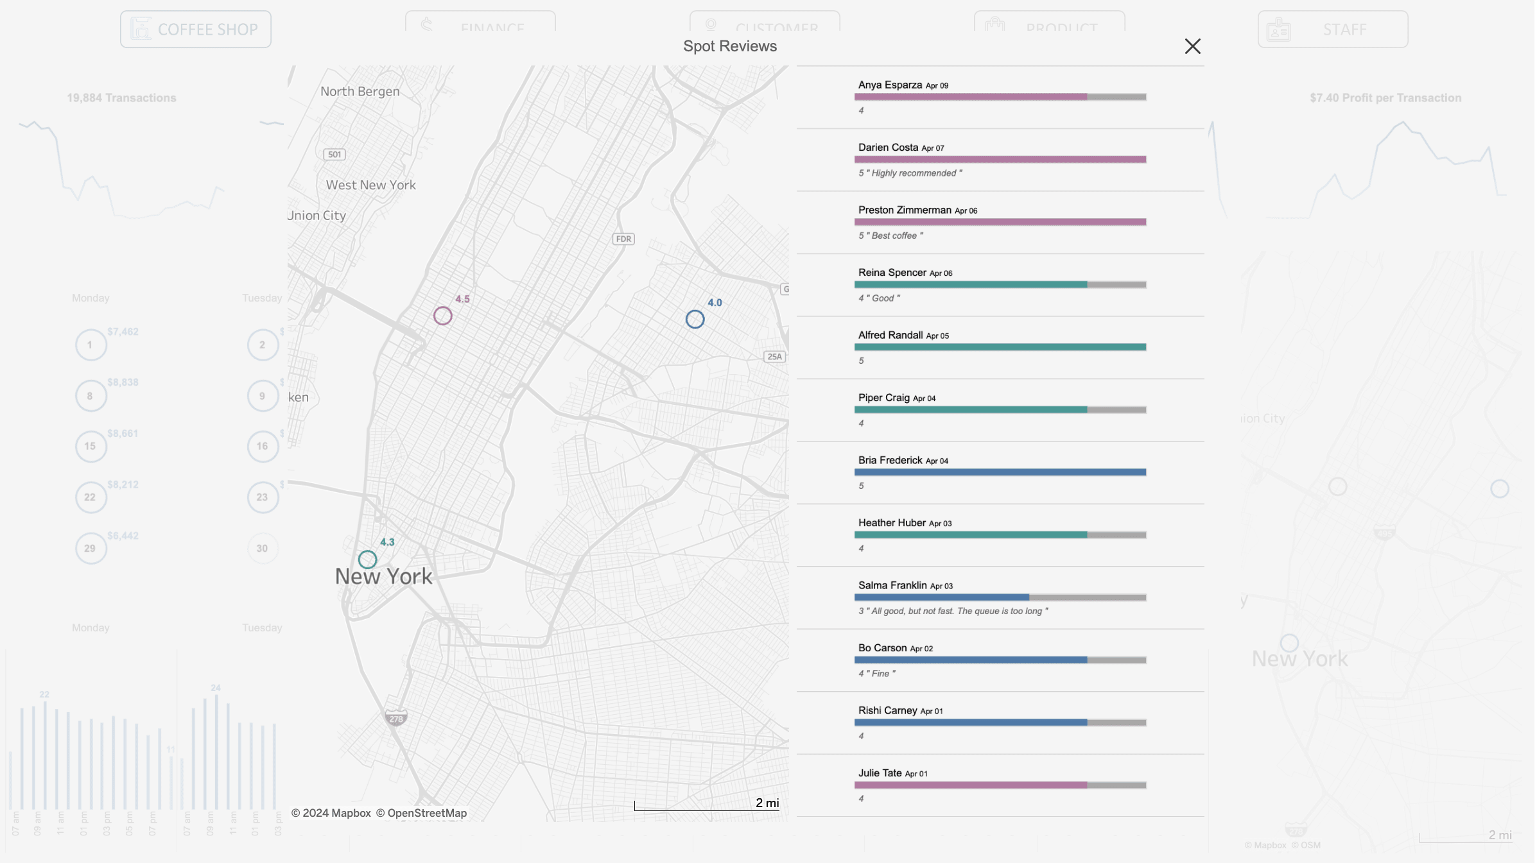Click the $7,462 sales value

(x=123, y=332)
